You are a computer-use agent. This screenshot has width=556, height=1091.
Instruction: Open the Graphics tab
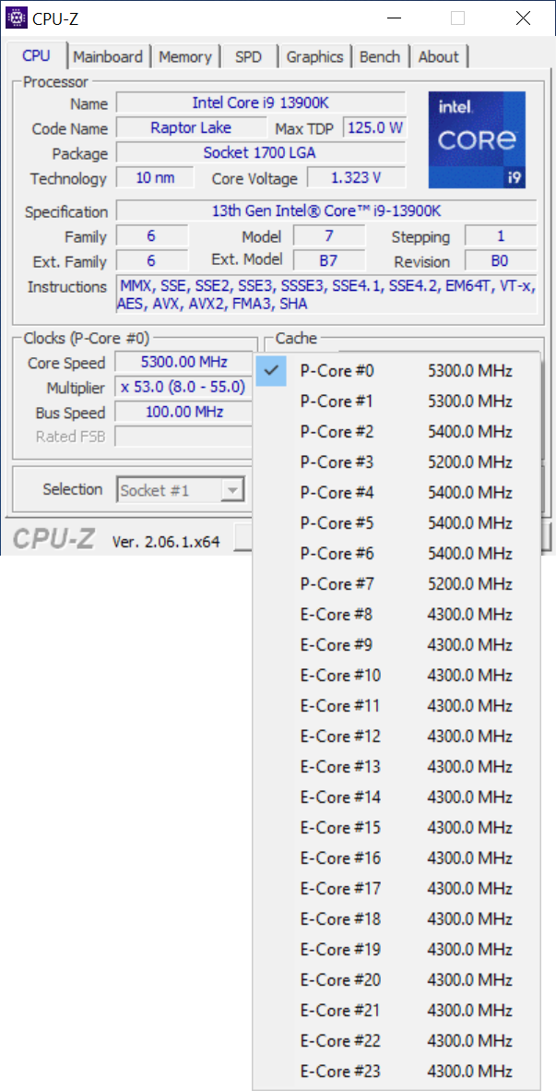pyautogui.click(x=314, y=56)
